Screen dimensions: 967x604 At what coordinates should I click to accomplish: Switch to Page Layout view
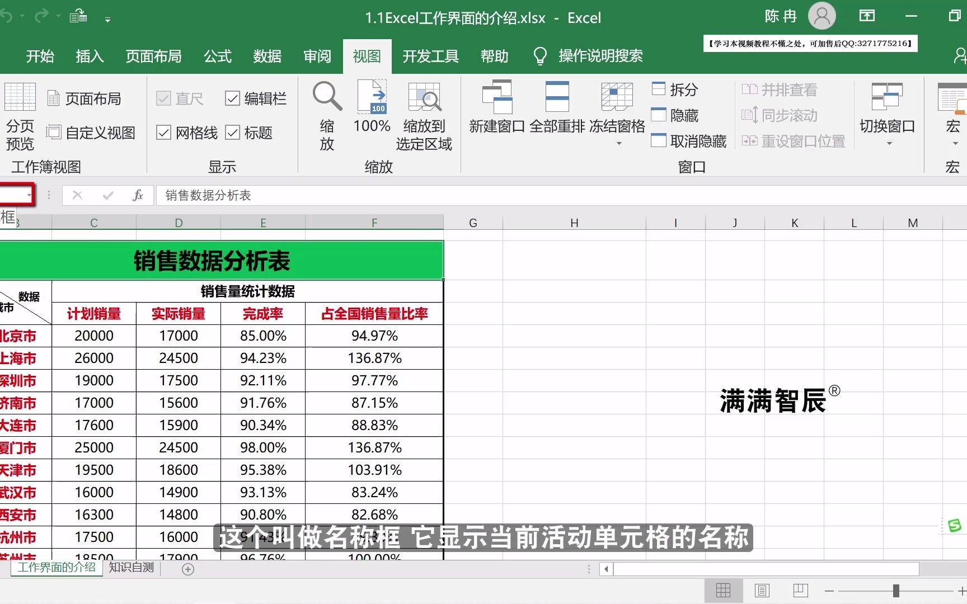(85, 99)
